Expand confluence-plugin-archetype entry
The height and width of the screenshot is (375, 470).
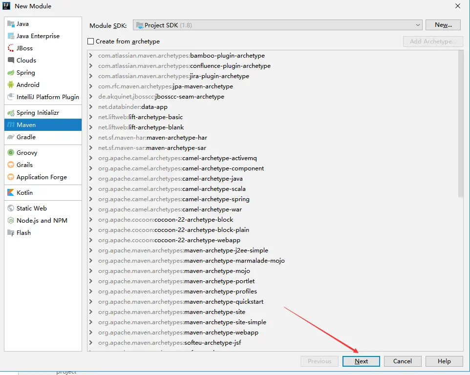[90, 65]
